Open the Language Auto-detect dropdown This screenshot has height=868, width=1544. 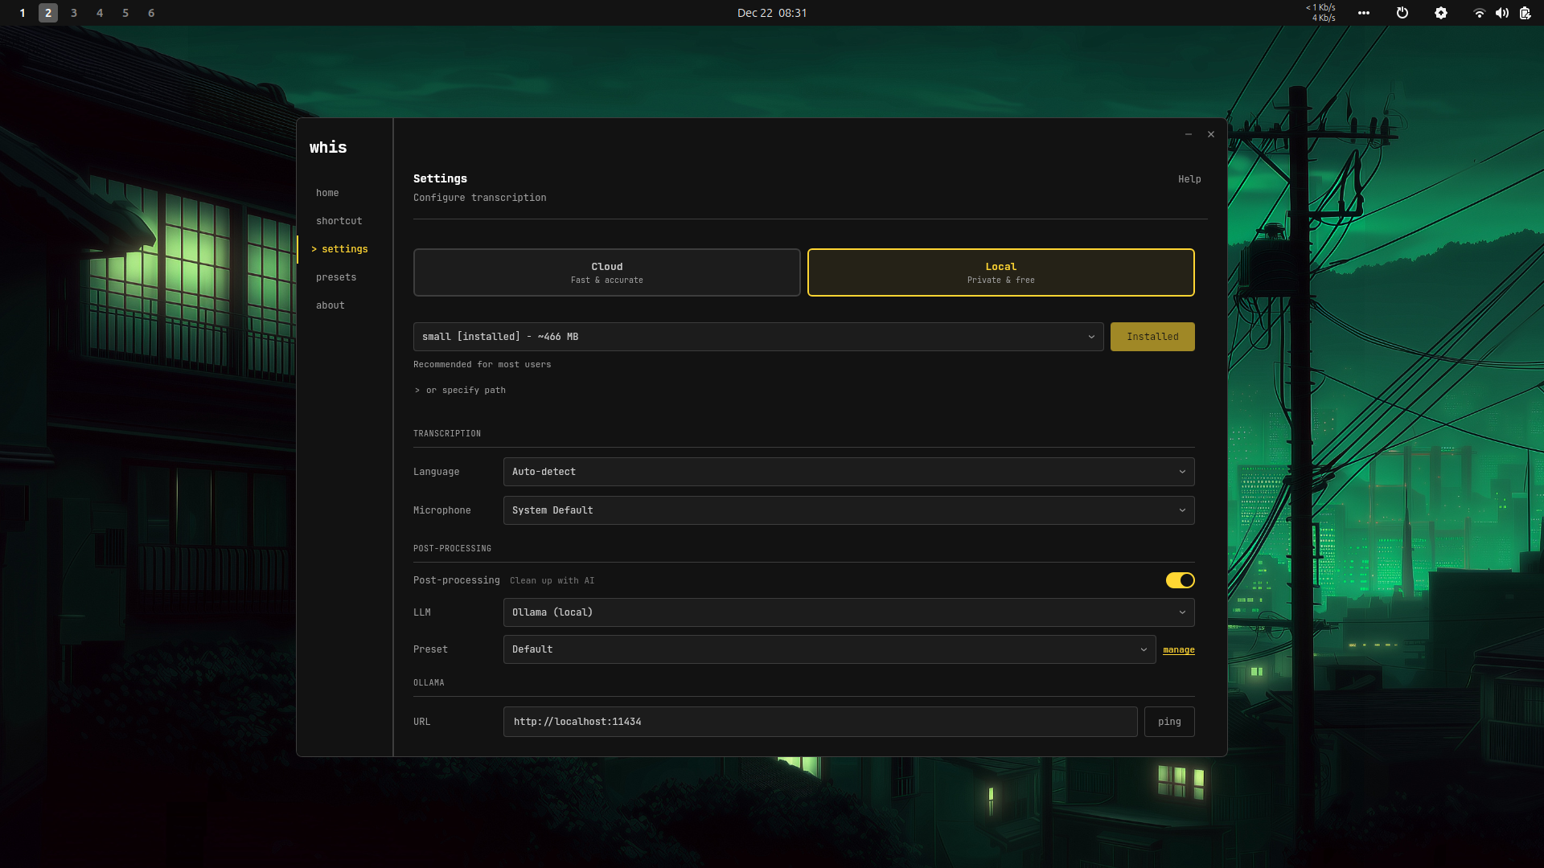[x=848, y=472]
